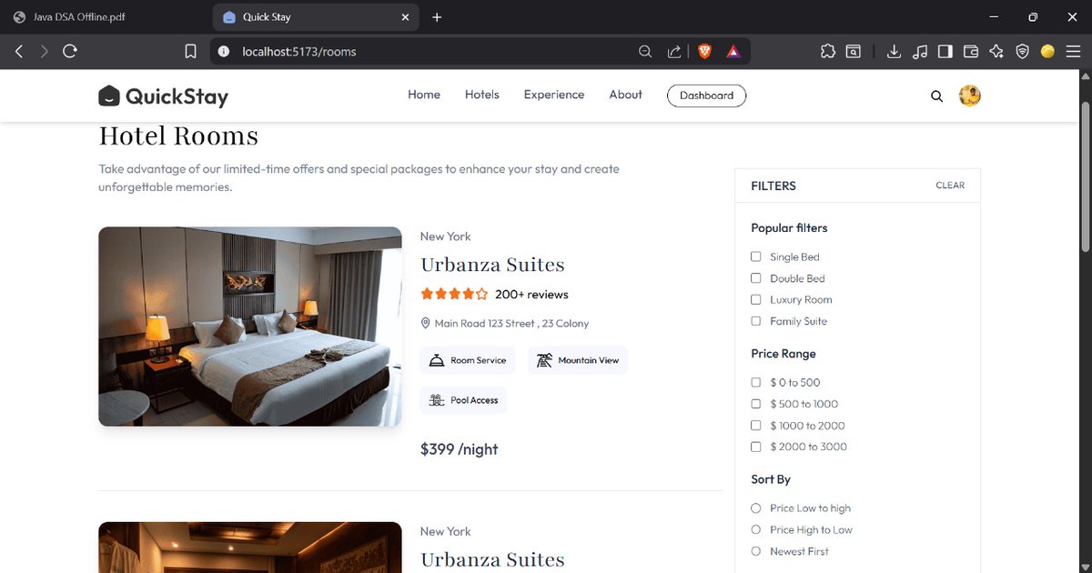Check price range $ 1000 to 2000
The image size is (1092, 573).
[755, 425]
